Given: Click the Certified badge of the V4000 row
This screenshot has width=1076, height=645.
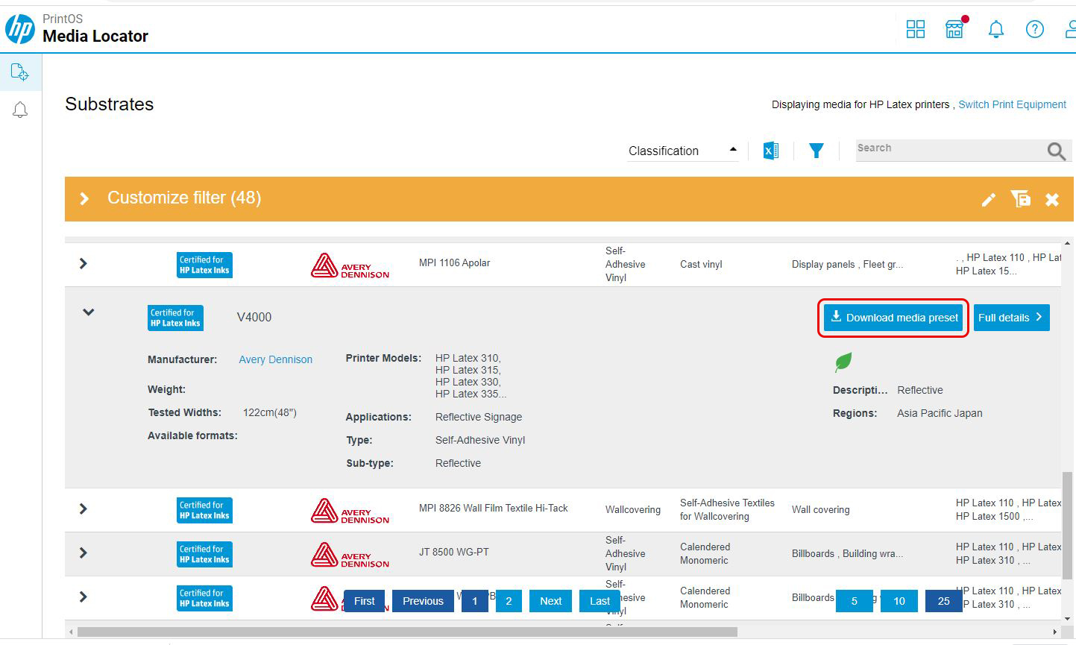Looking at the screenshot, I should point(175,318).
